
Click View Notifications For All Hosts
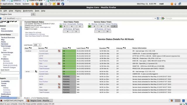click(35, 34)
